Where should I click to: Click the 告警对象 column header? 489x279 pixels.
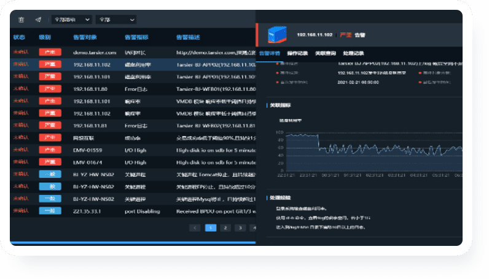click(x=85, y=37)
